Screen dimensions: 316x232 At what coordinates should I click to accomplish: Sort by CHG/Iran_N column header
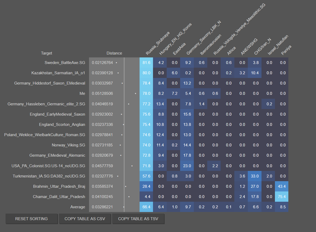(x=263, y=47)
